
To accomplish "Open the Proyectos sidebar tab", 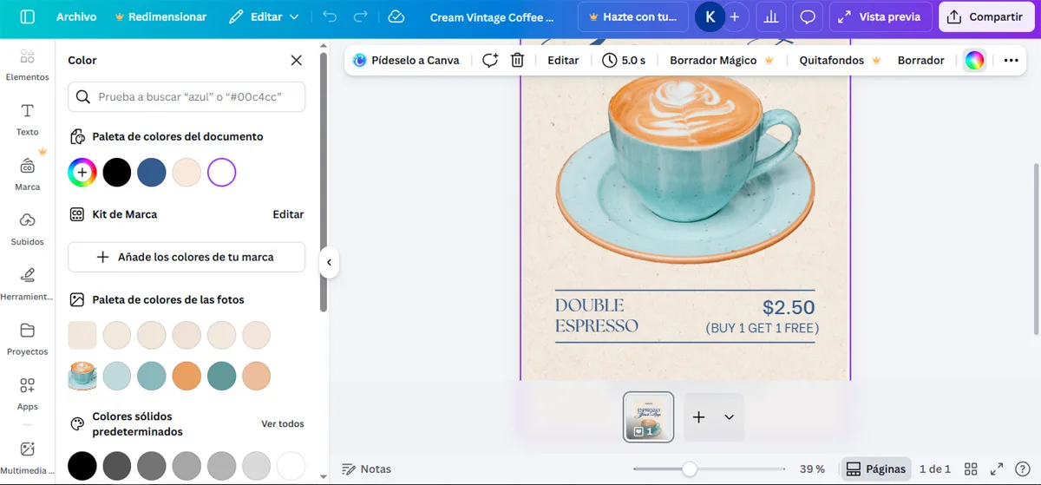I will pyautogui.click(x=28, y=339).
